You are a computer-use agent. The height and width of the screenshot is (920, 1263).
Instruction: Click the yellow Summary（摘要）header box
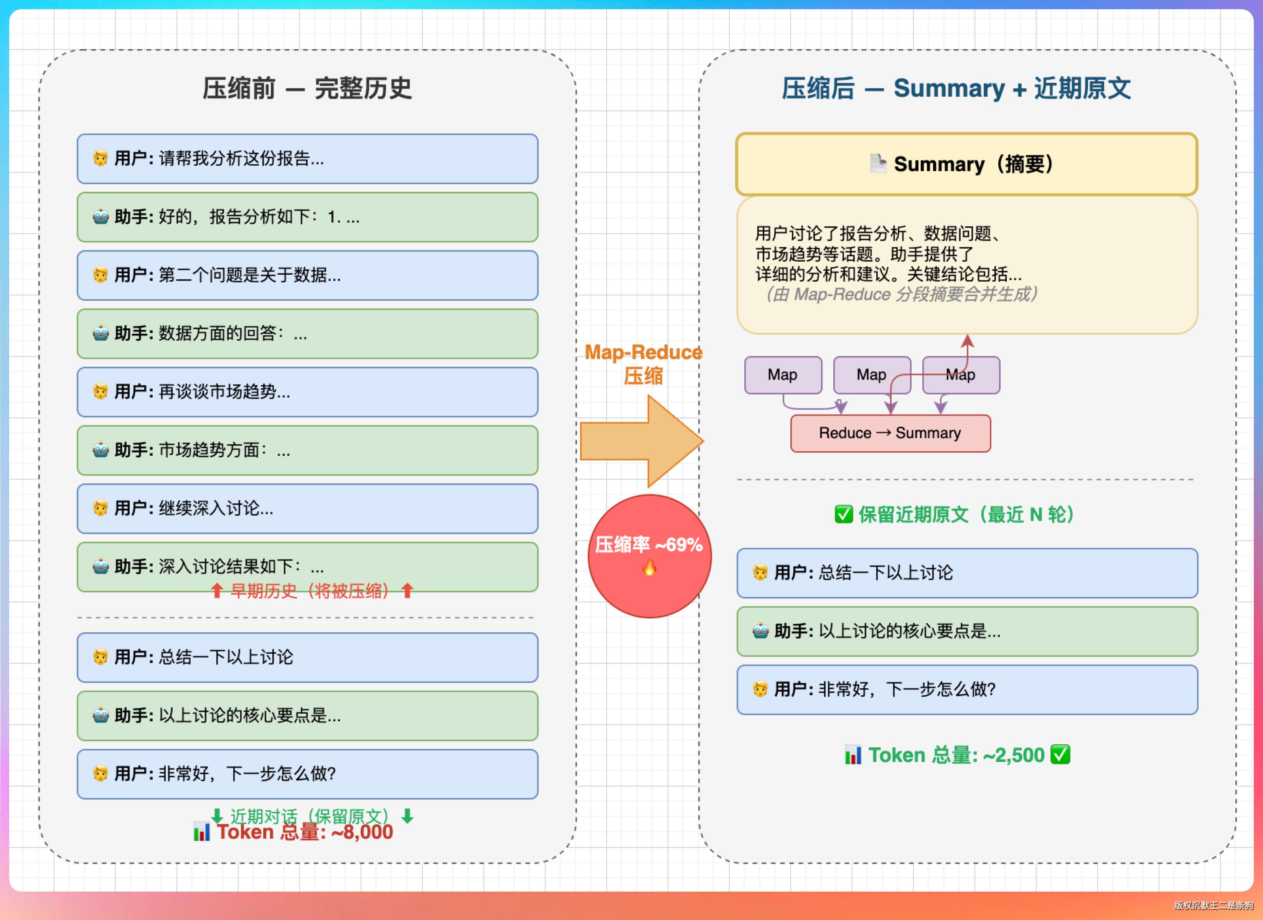pos(967,164)
